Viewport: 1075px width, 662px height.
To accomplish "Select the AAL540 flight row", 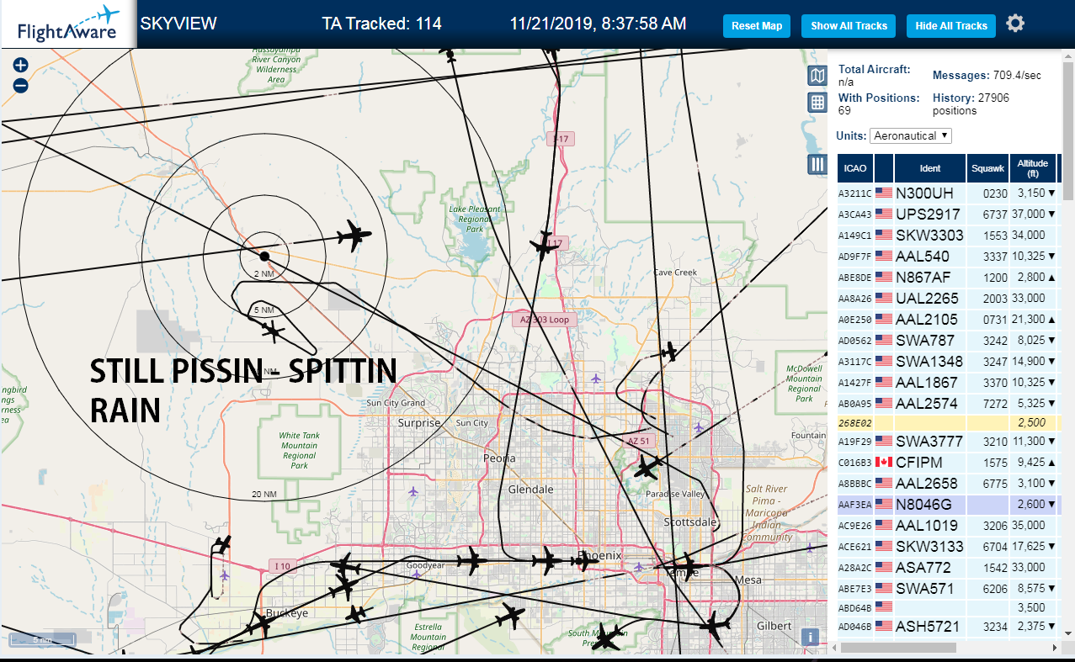I will tap(949, 256).
